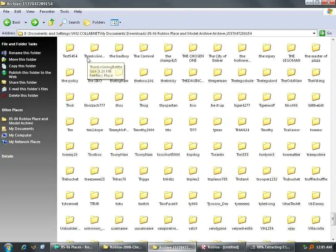Click Copy this folder task
Screen dimensions: 336x252
22,66
